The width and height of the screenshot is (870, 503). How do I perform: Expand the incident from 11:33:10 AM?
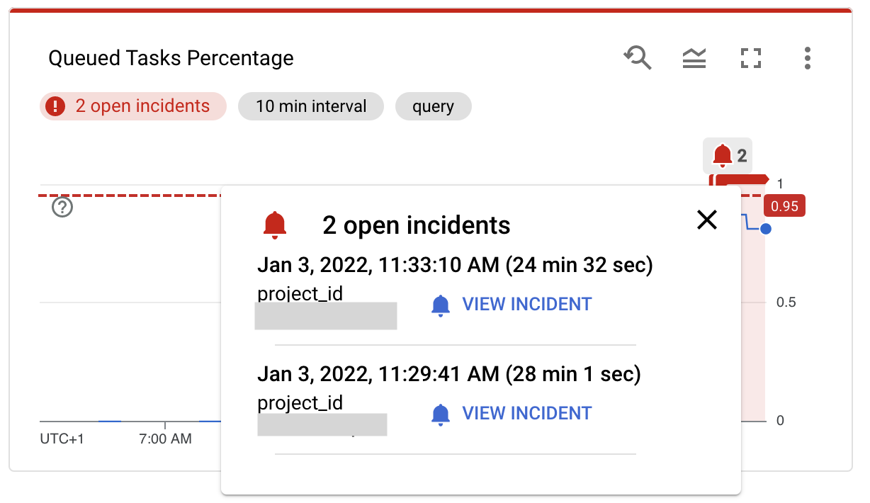click(455, 264)
